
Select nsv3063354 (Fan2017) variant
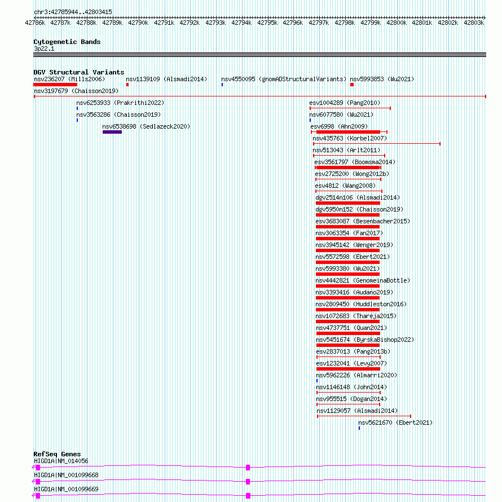click(x=349, y=233)
